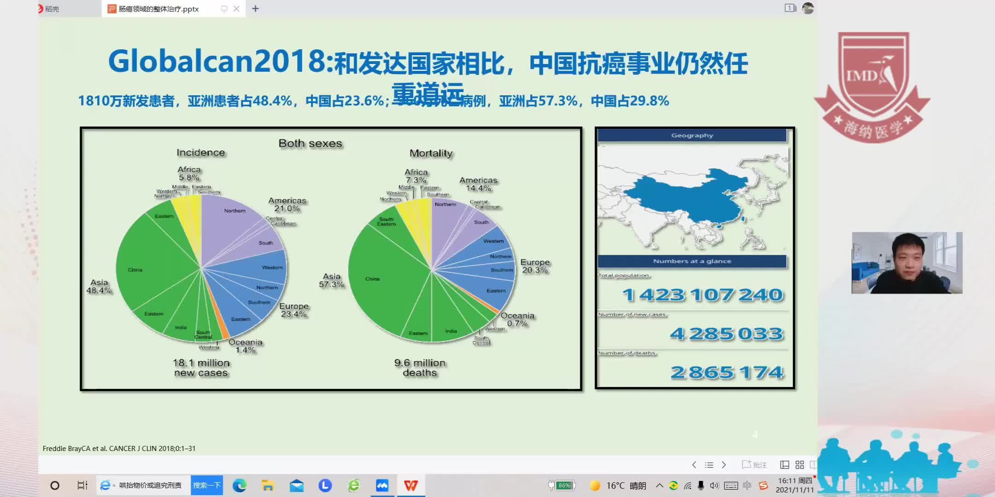The image size is (995, 497).
Task: Open the Mail app in taskbar
Action: (x=296, y=485)
